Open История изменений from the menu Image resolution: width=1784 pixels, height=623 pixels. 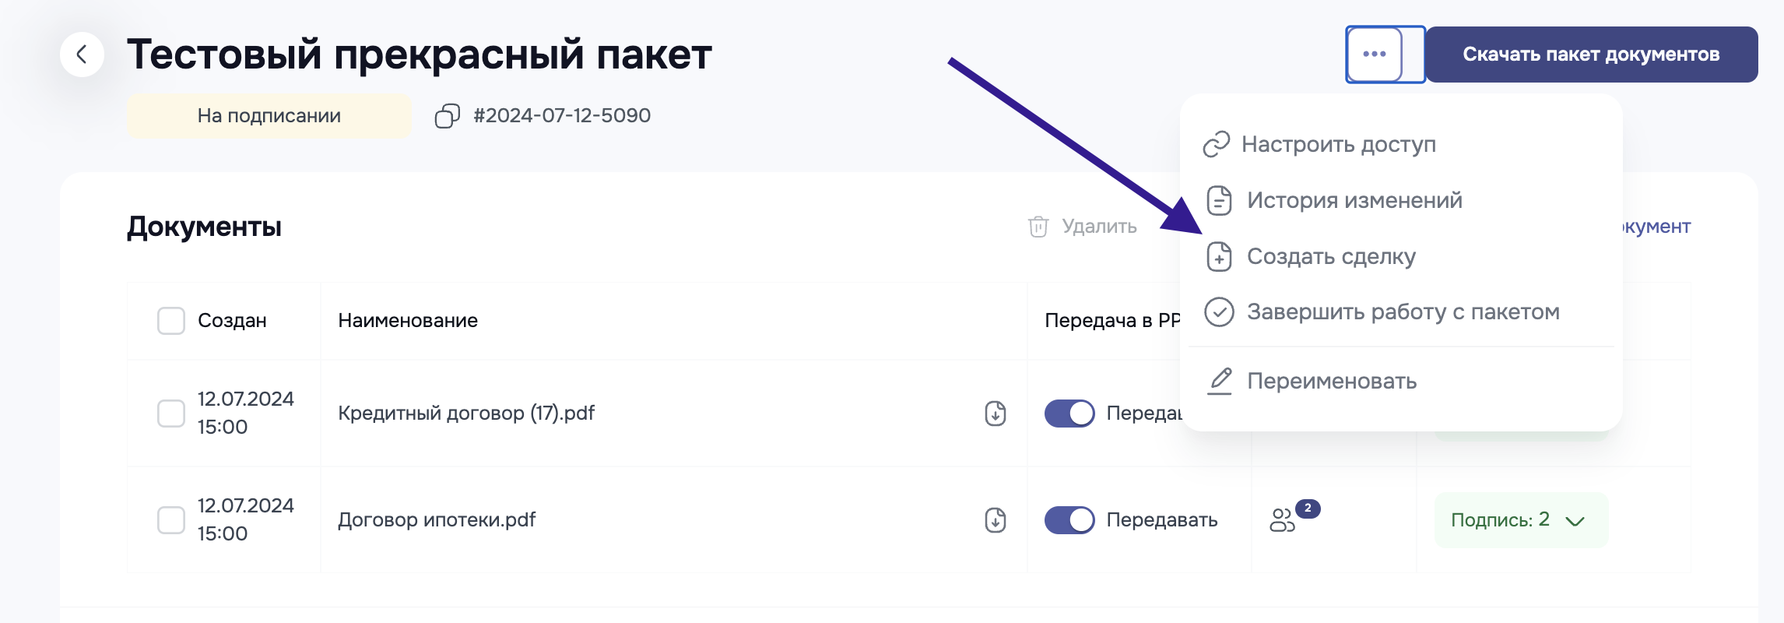click(1354, 201)
